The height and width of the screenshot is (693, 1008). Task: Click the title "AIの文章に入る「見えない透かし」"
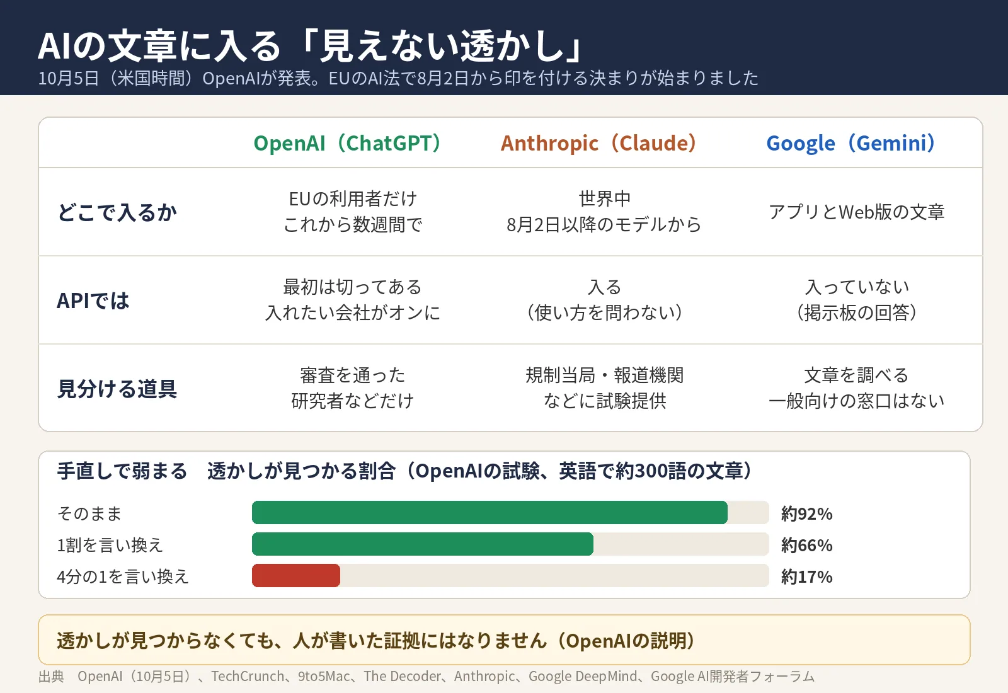point(313,46)
